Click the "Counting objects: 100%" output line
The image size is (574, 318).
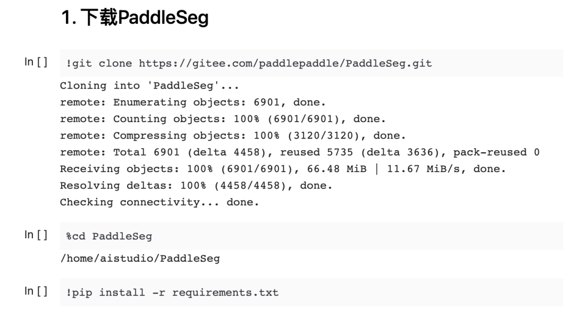tap(223, 119)
